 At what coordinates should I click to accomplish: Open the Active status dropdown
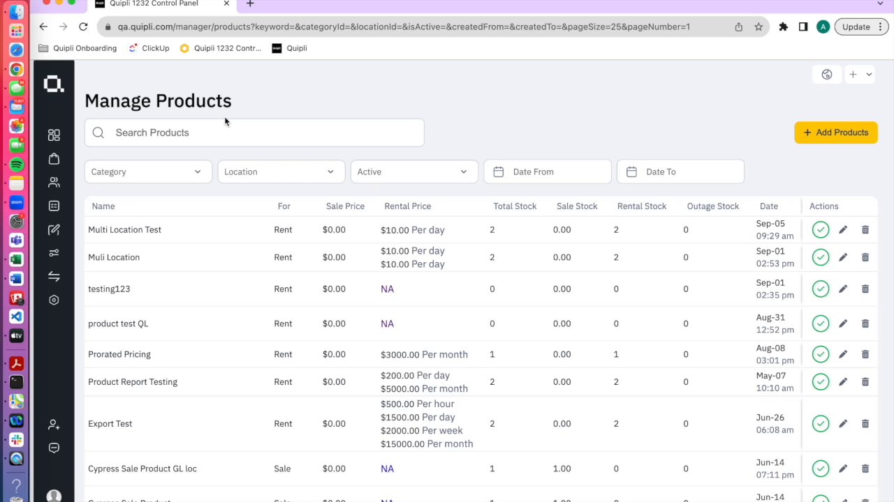(414, 172)
